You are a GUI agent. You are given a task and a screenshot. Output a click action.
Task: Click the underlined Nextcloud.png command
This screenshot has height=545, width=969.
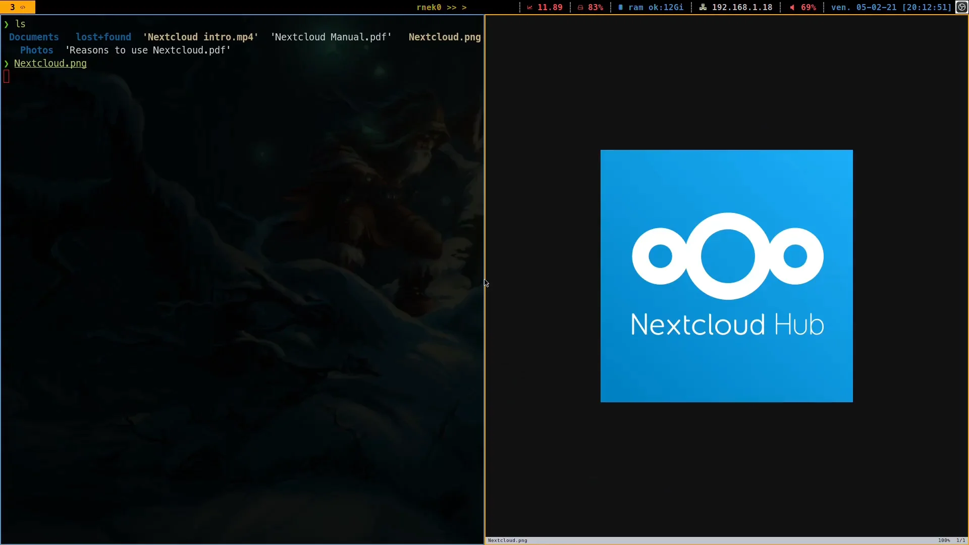pos(50,63)
